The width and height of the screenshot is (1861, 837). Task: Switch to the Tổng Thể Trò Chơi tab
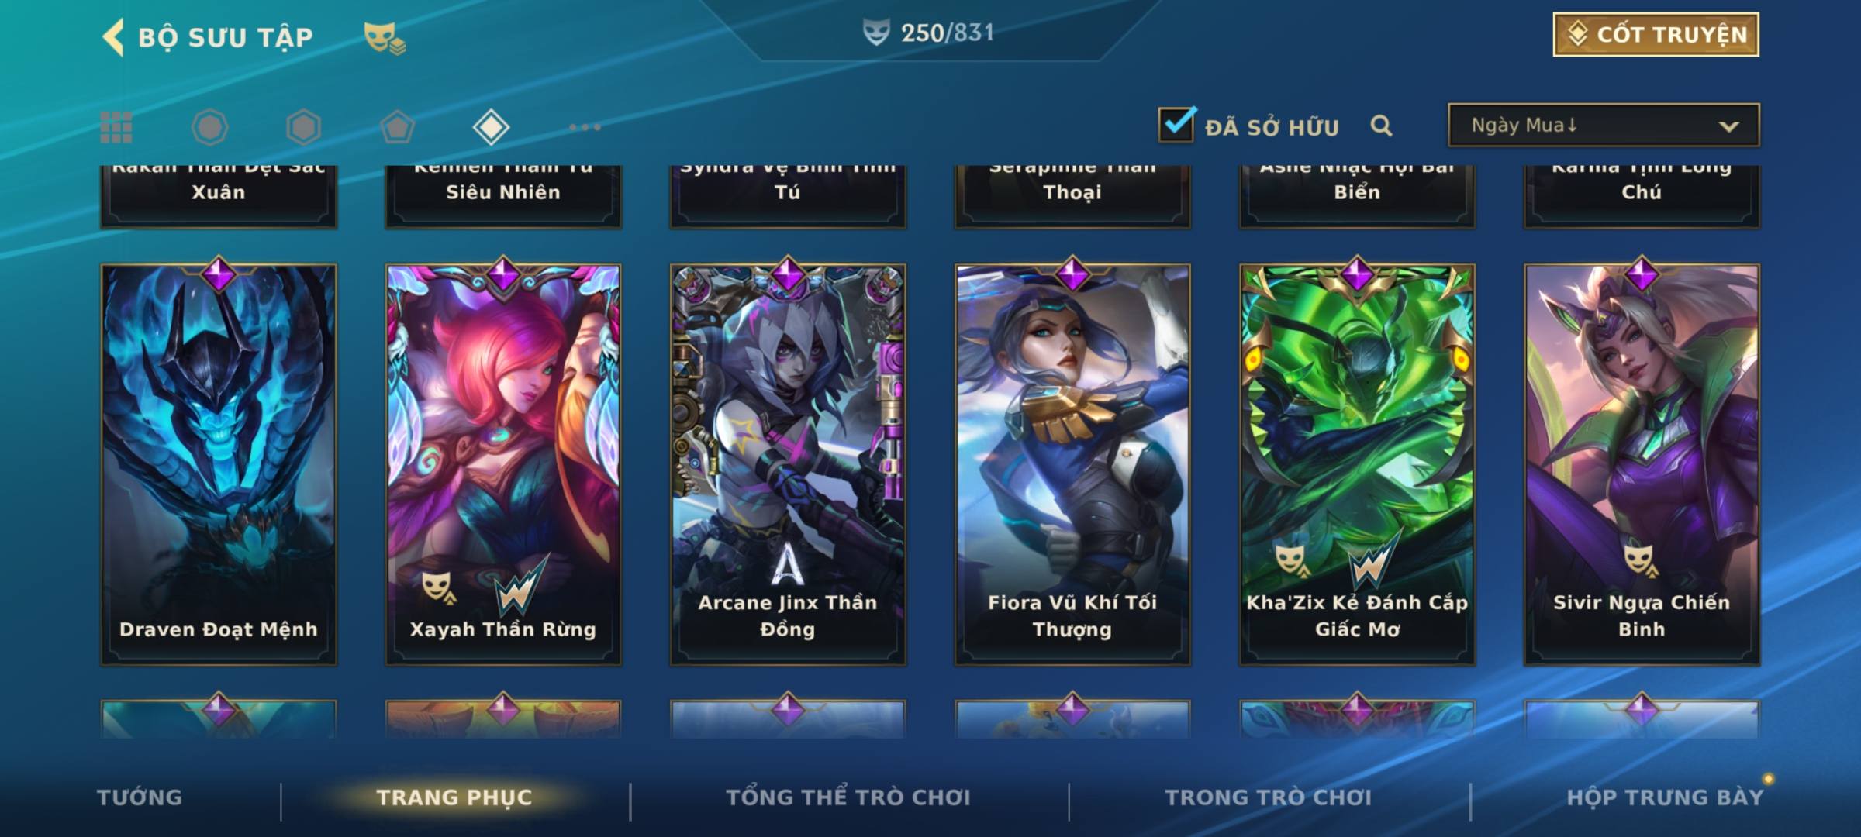pos(848,797)
